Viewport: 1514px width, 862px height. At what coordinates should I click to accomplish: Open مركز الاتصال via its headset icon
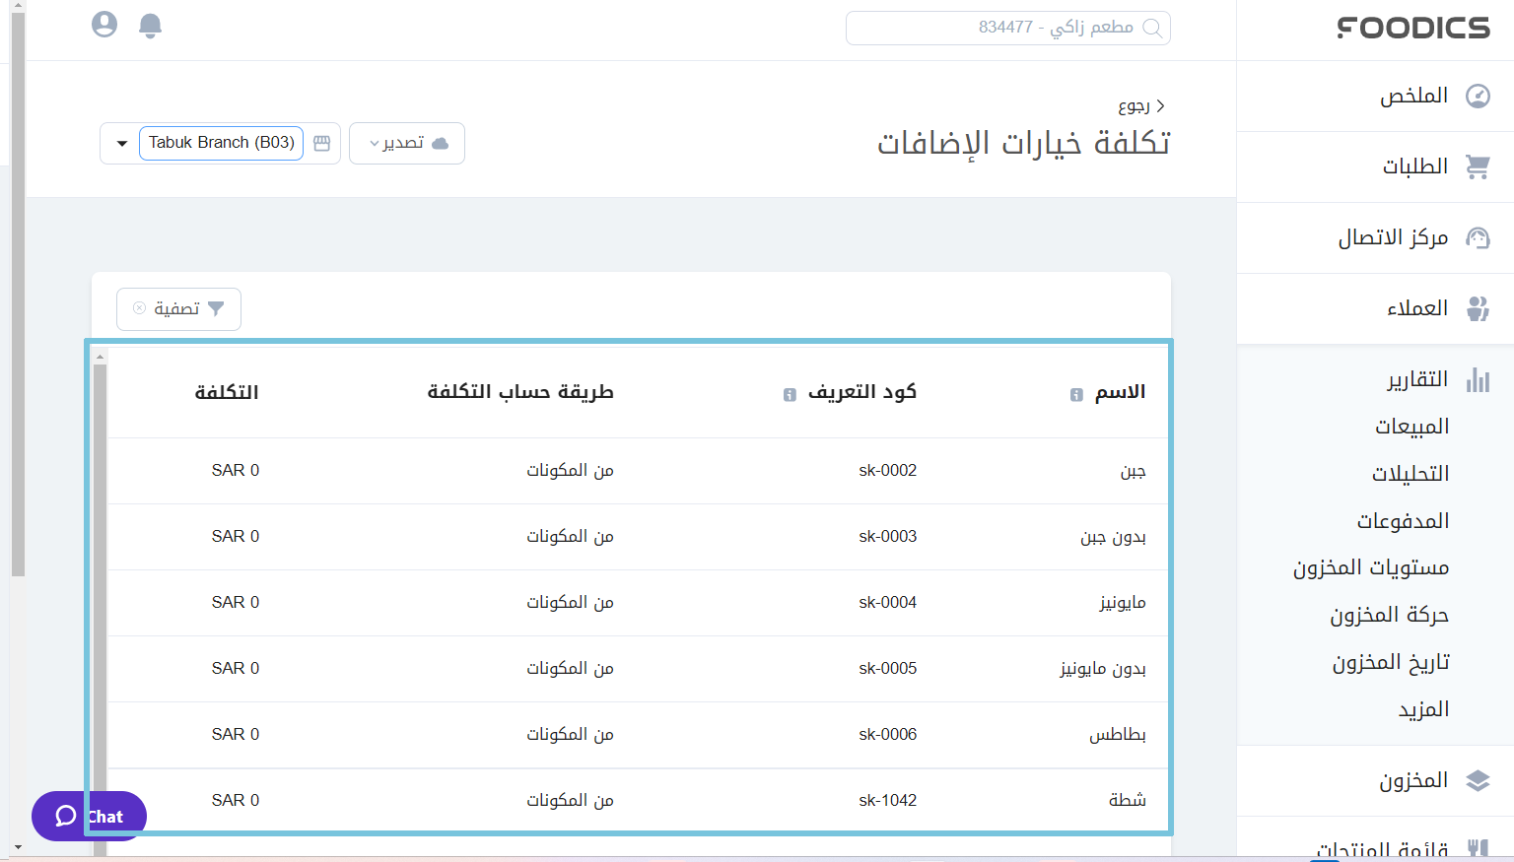click(x=1478, y=237)
